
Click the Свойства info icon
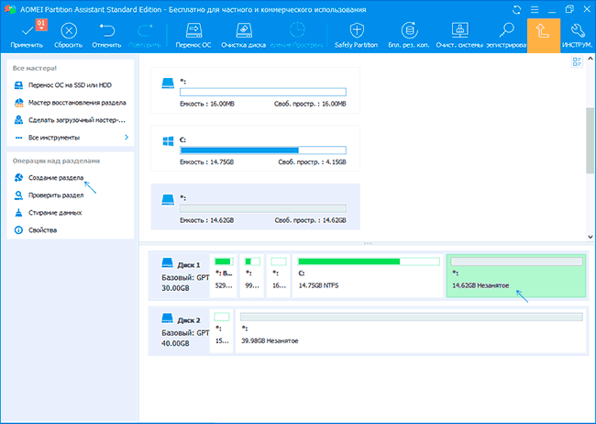18,230
